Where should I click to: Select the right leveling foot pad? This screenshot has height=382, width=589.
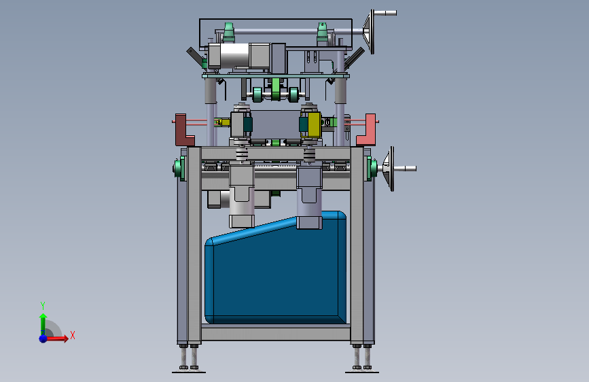(x=362, y=372)
